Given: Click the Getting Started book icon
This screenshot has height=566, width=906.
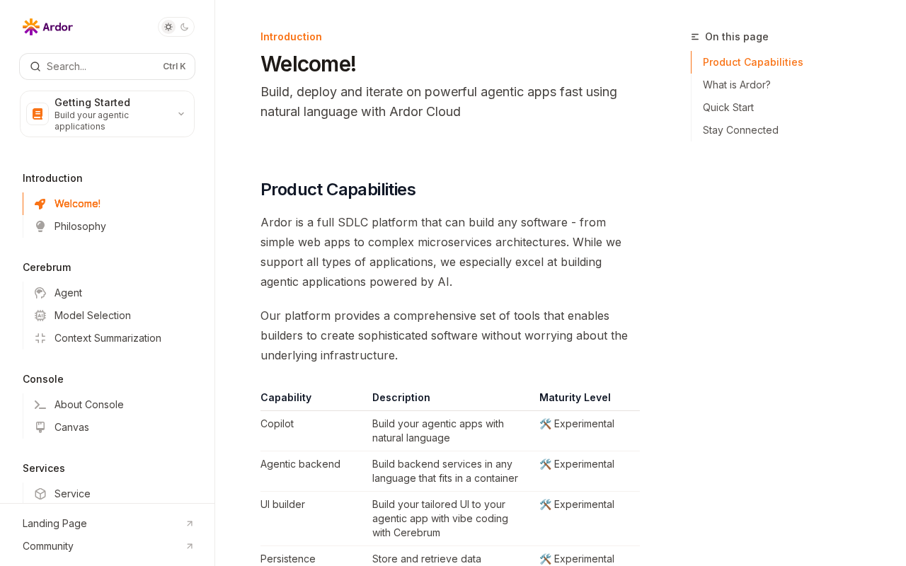Looking at the screenshot, I should coord(38,114).
